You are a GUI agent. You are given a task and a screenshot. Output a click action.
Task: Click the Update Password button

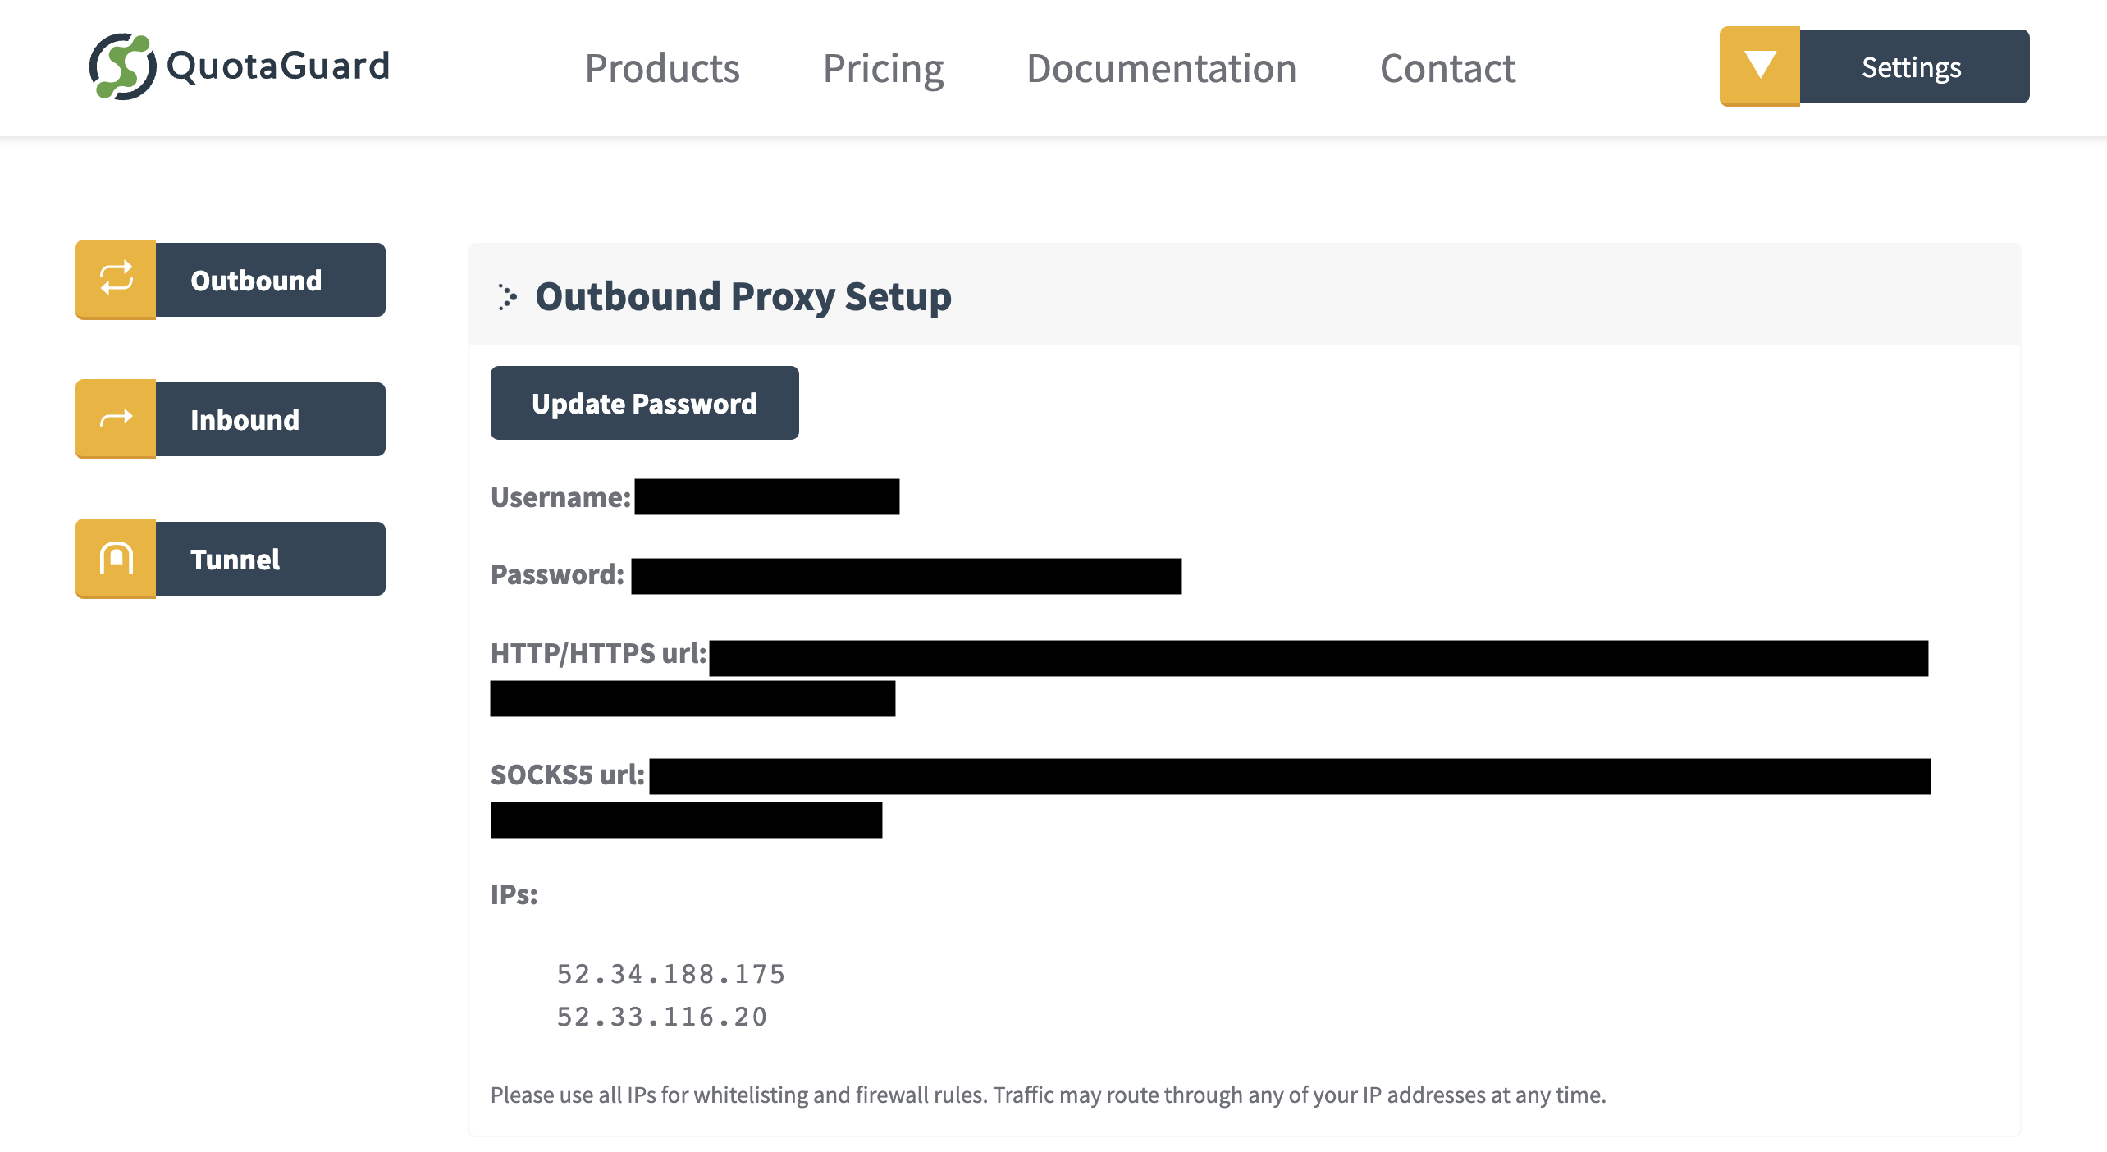pos(643,402)
